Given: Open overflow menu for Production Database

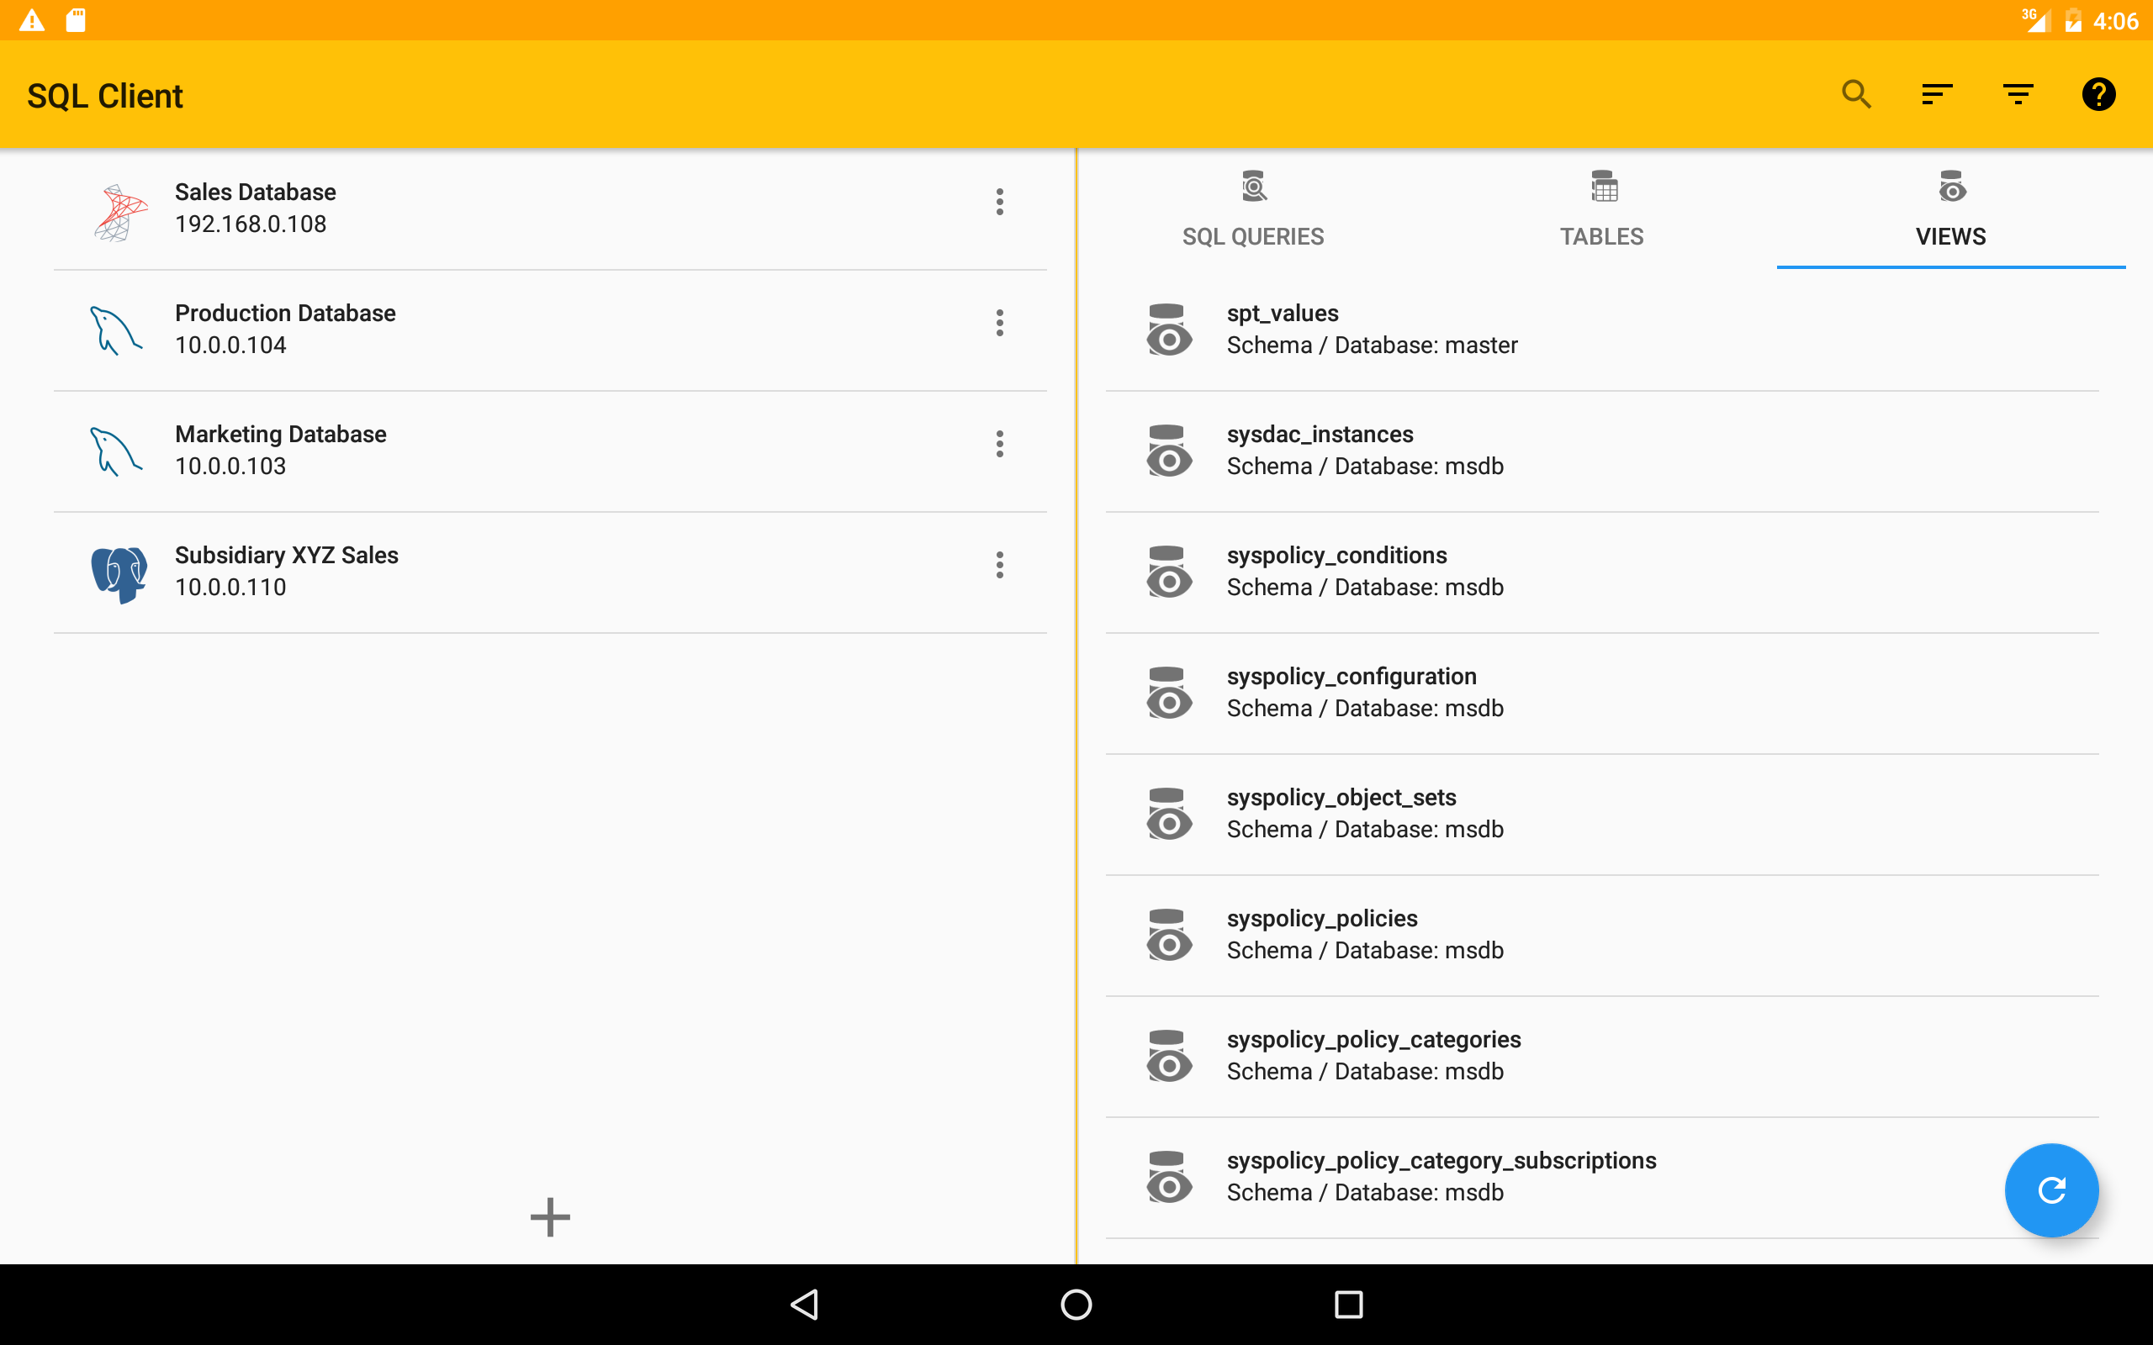Looking at the screenshot, I should tap(1000, 324).
